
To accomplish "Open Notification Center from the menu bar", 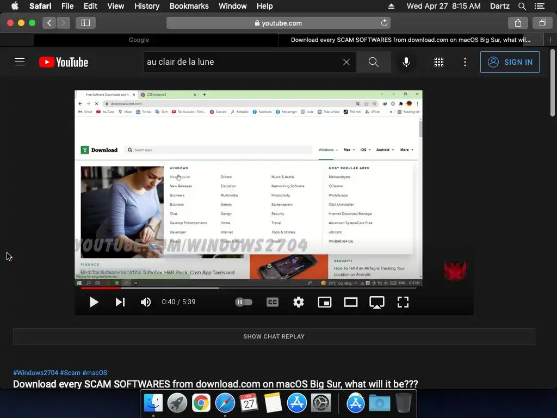I will point(540,6).
